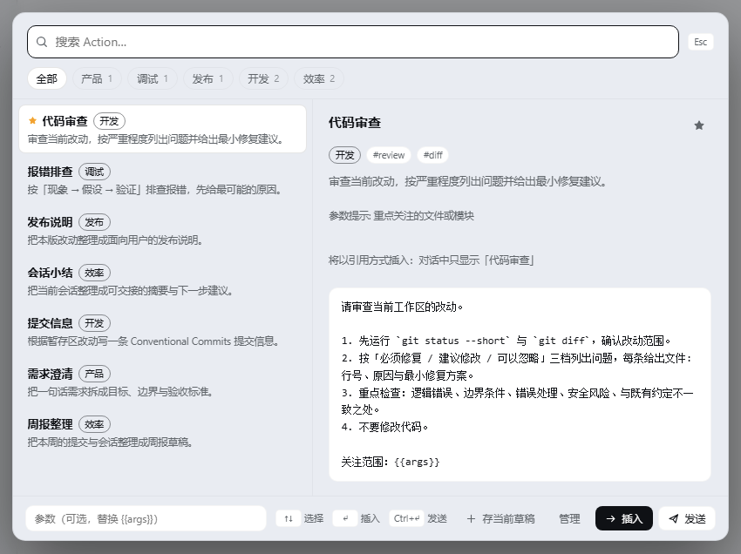Screen dimensions: 741x554
Task: Click the paper plane icon in 发送
Action: click(673, 518)
